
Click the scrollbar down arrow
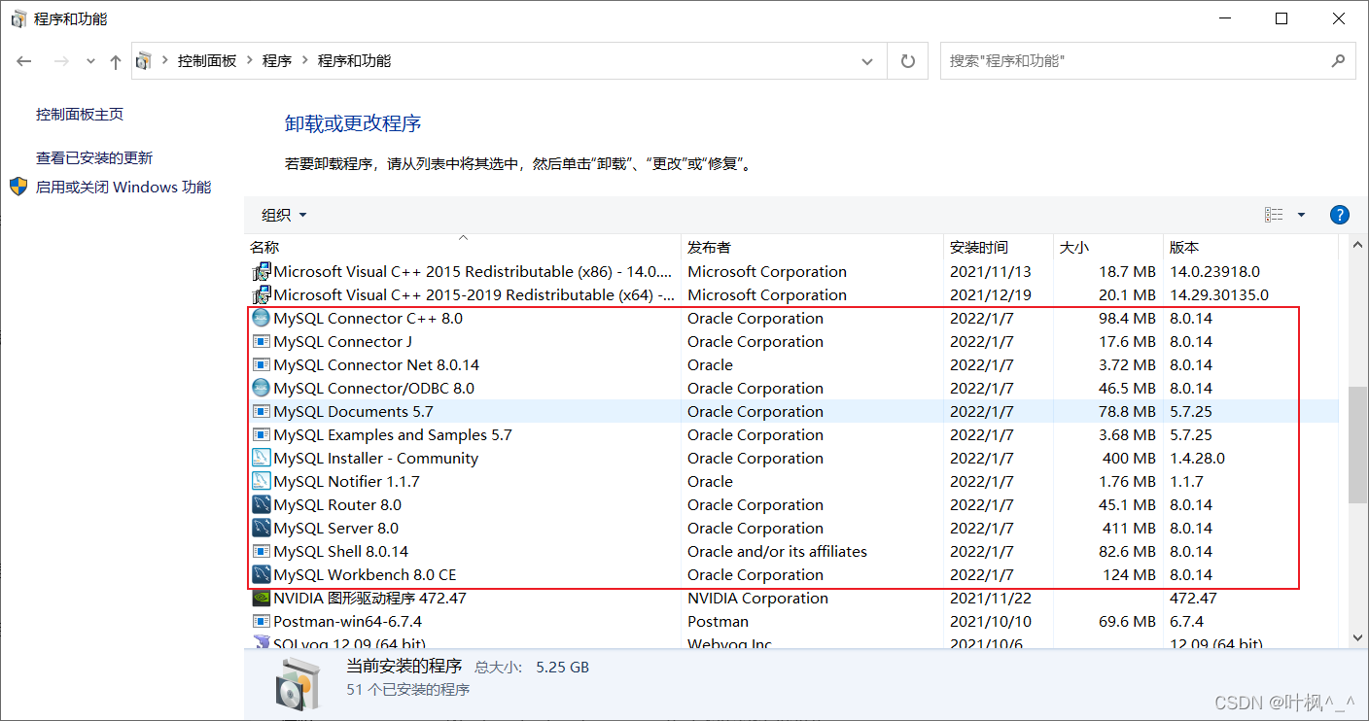pyautogui.click(x=1357, y=637)
